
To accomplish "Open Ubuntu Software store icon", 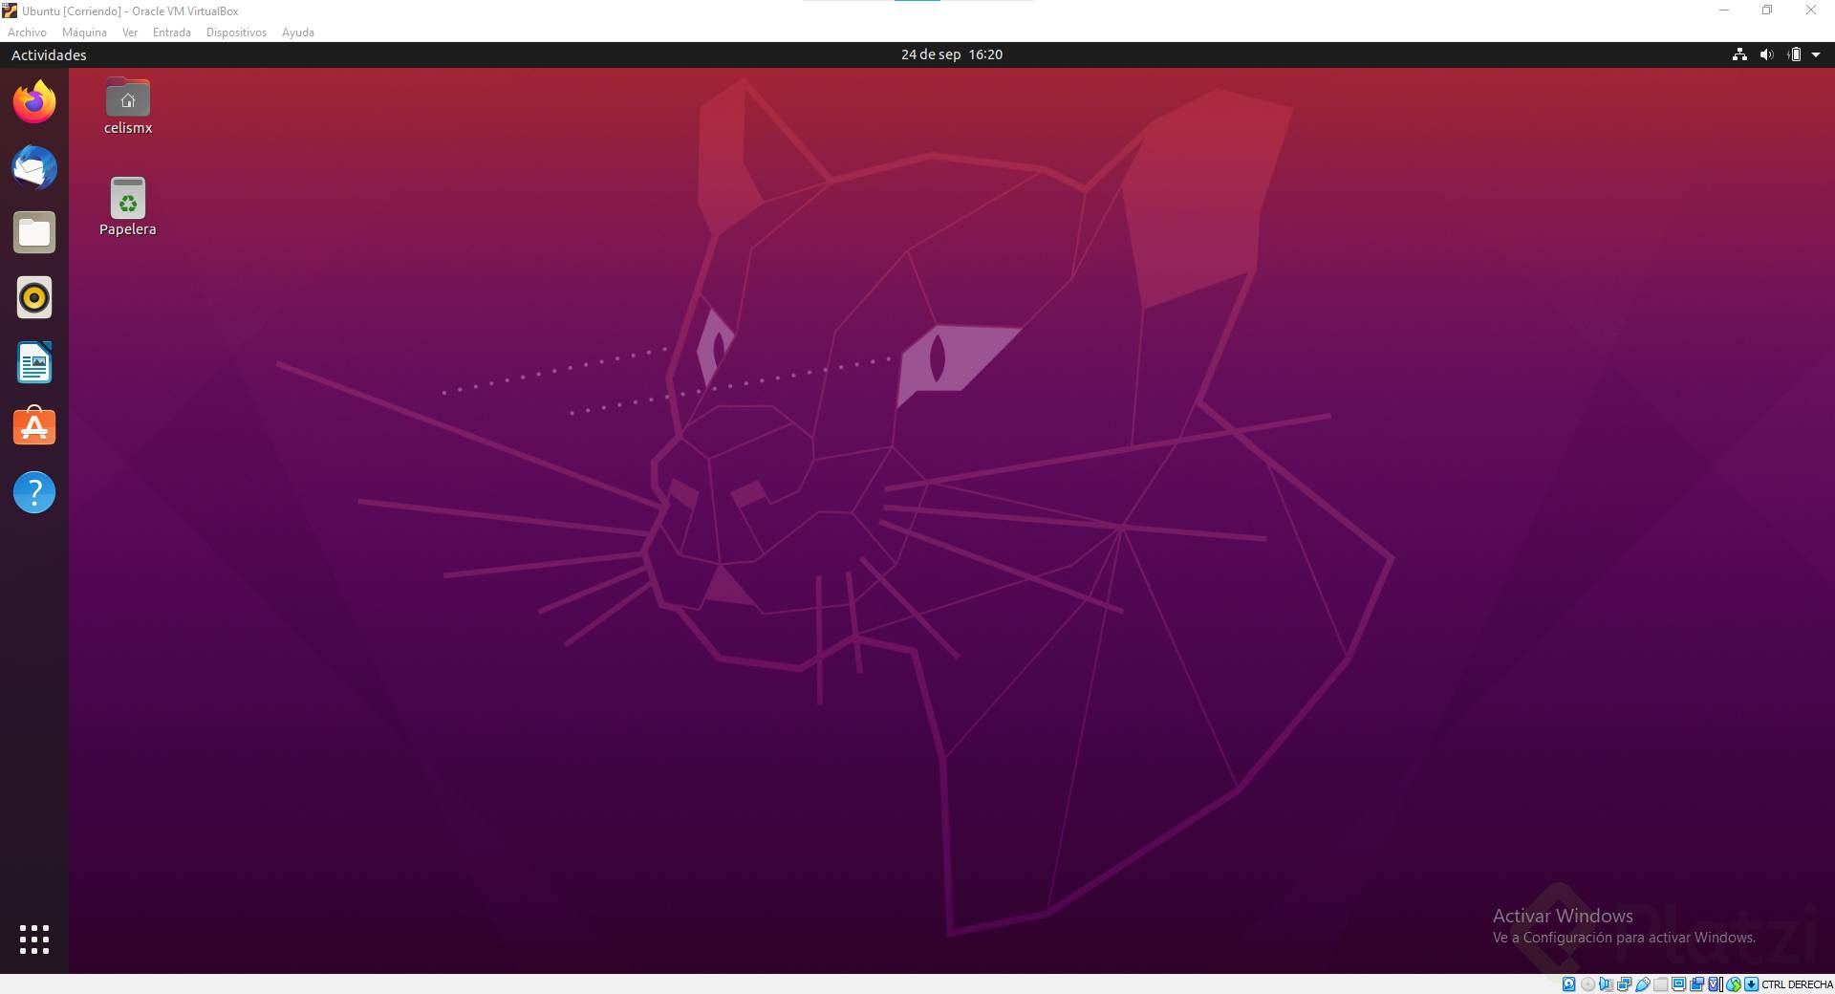I will pos(34,427).
